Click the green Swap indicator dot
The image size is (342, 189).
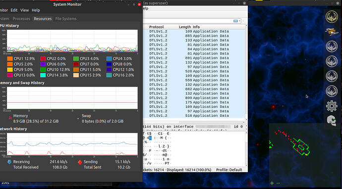click(x=78, y=119)
